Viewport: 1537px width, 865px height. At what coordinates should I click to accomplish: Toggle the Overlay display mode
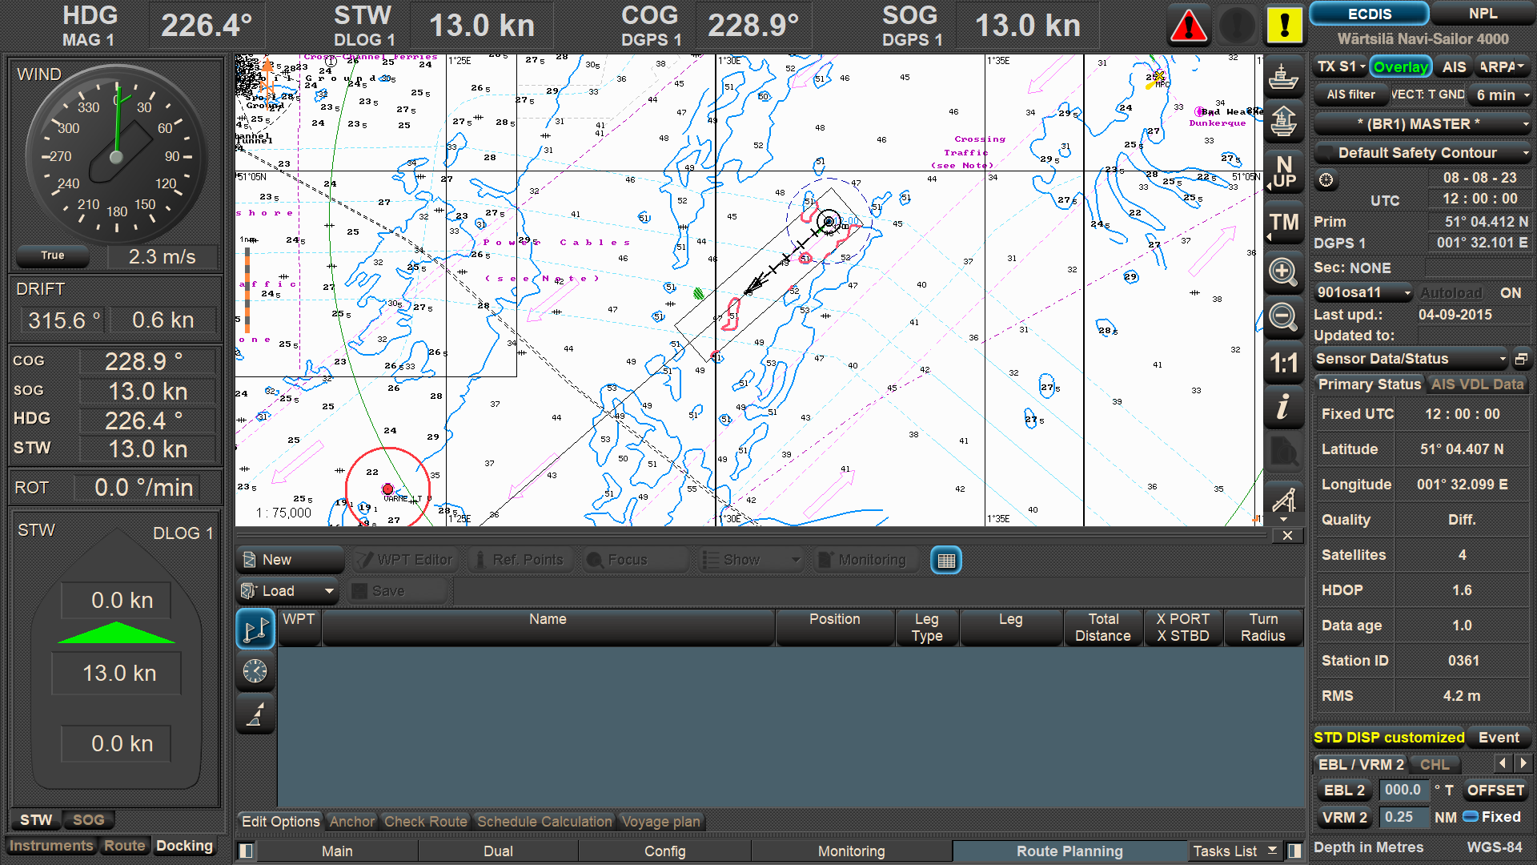[1400, 66]
